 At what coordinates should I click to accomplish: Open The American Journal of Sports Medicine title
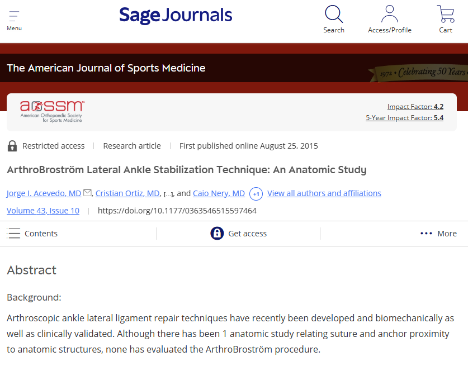(106, 68)
